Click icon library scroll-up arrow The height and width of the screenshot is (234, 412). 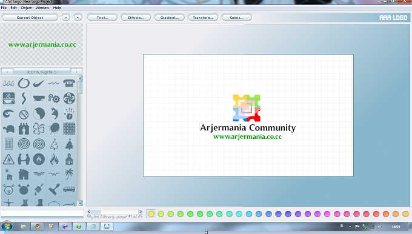point(80,78)
